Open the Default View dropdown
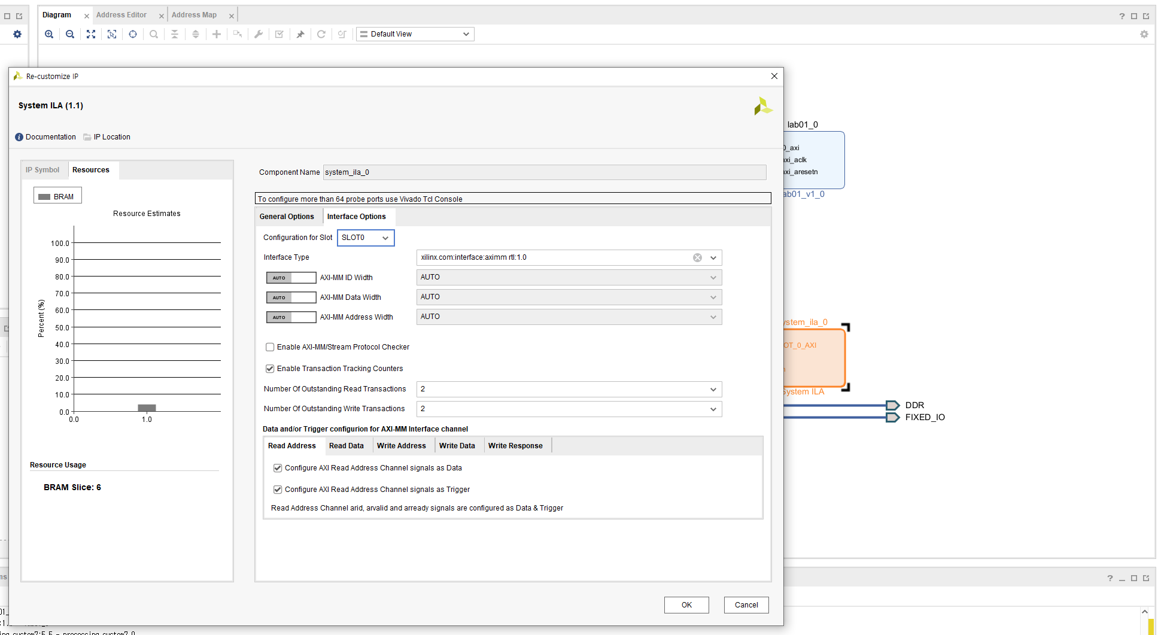1161x635 pixels. (415, 34)
